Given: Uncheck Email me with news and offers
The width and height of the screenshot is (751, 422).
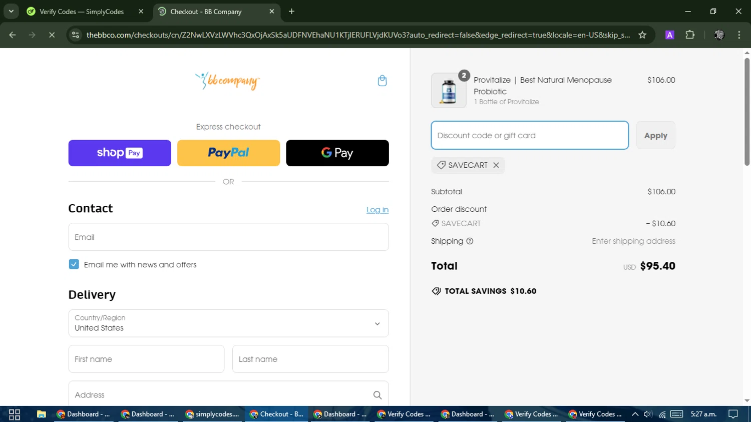Looking at the screenshot, I should click(74, 264).
